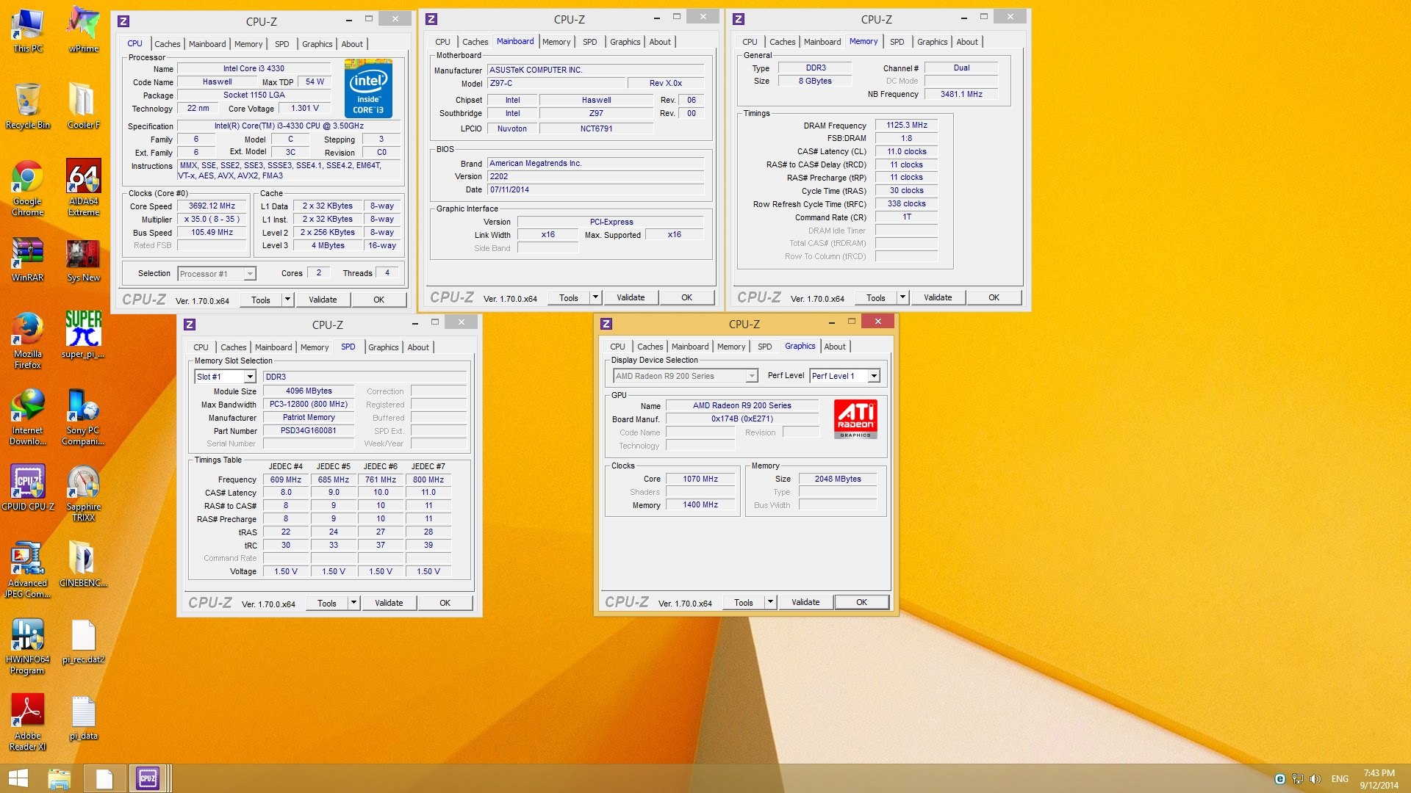Select SPD tab in Memory tab window

(x=897, y=42)
